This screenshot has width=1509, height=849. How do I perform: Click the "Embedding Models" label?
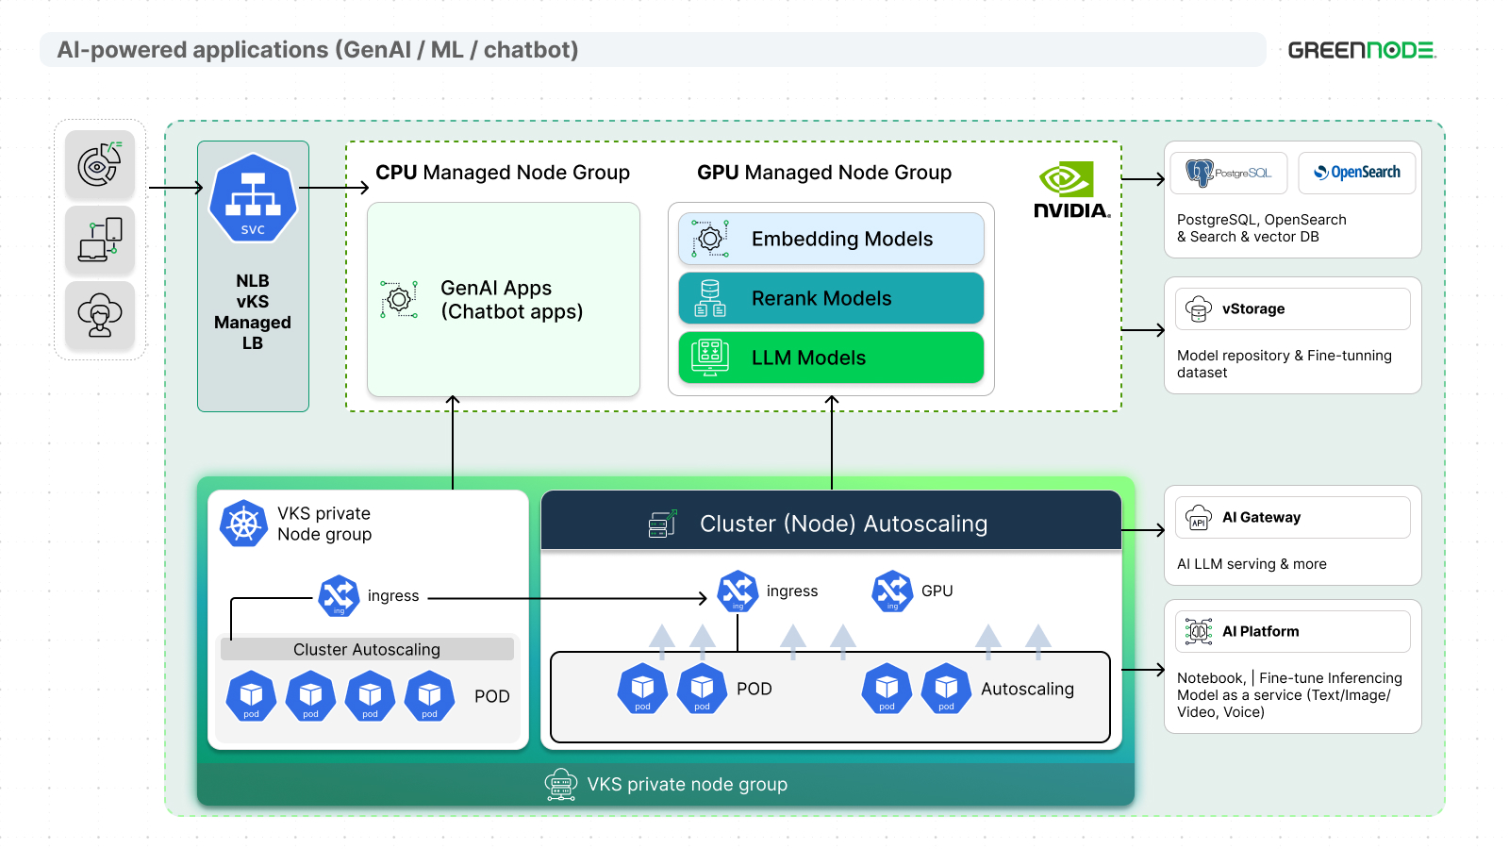point(842,240)
